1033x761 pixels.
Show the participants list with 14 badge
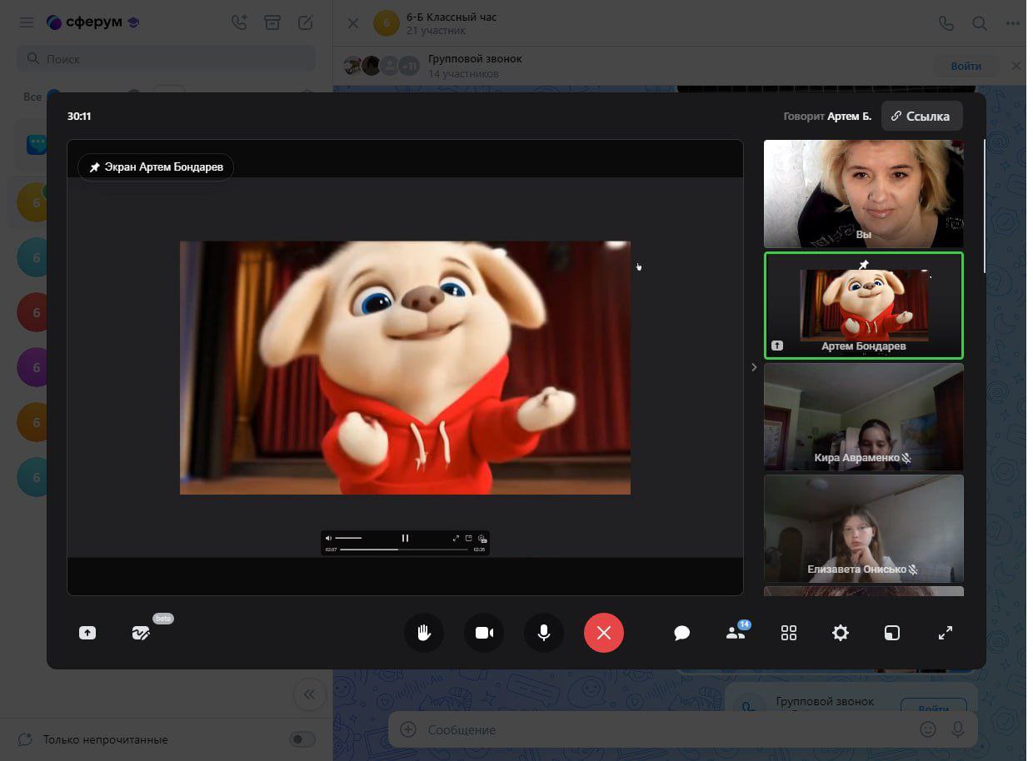coord(736,633)
